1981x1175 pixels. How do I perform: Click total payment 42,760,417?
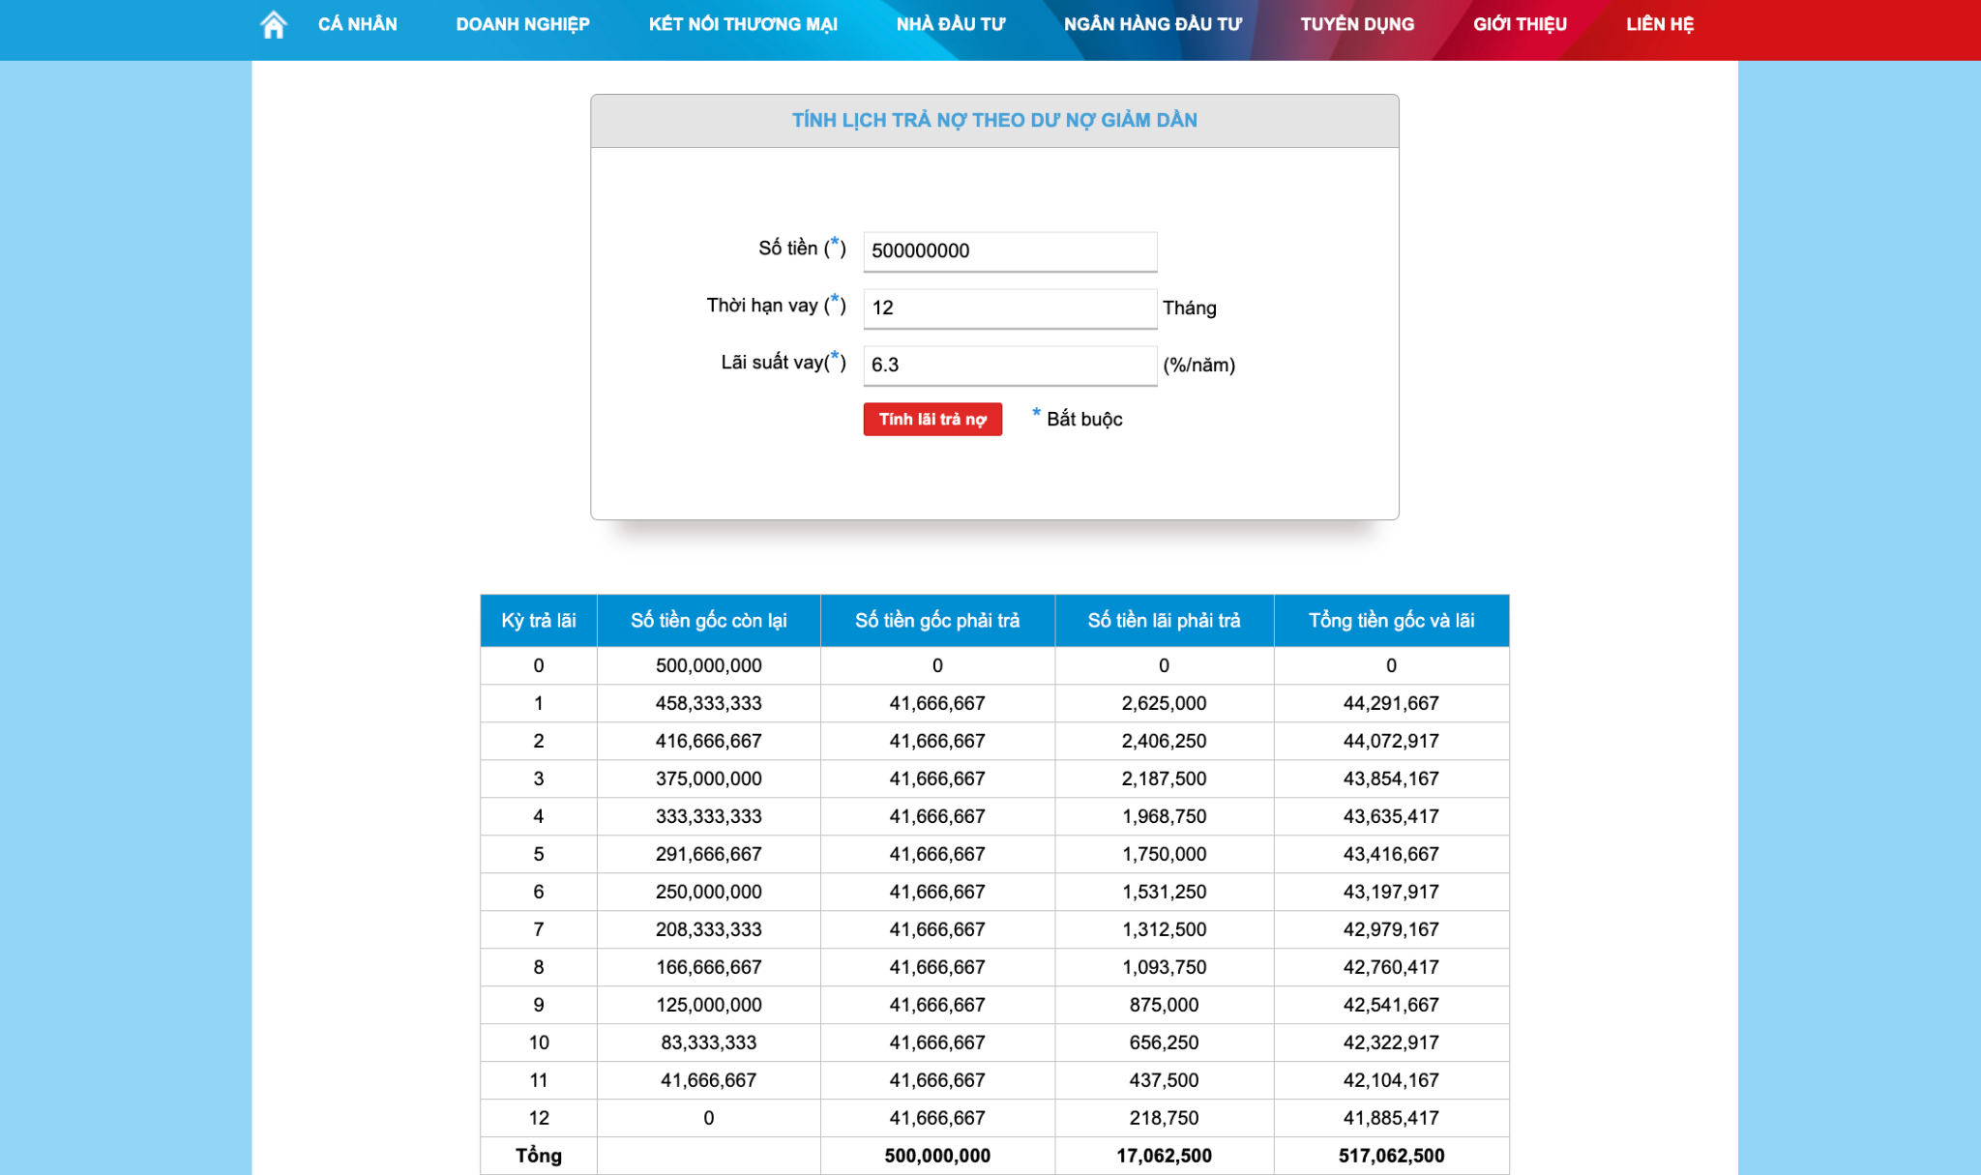(1391, 967)
